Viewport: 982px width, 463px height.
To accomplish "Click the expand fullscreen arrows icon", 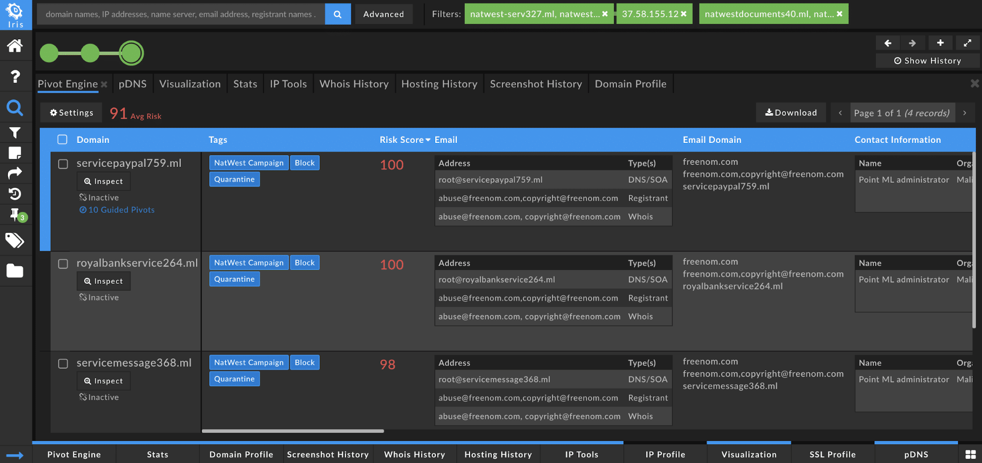I will (x=967, y=43).
